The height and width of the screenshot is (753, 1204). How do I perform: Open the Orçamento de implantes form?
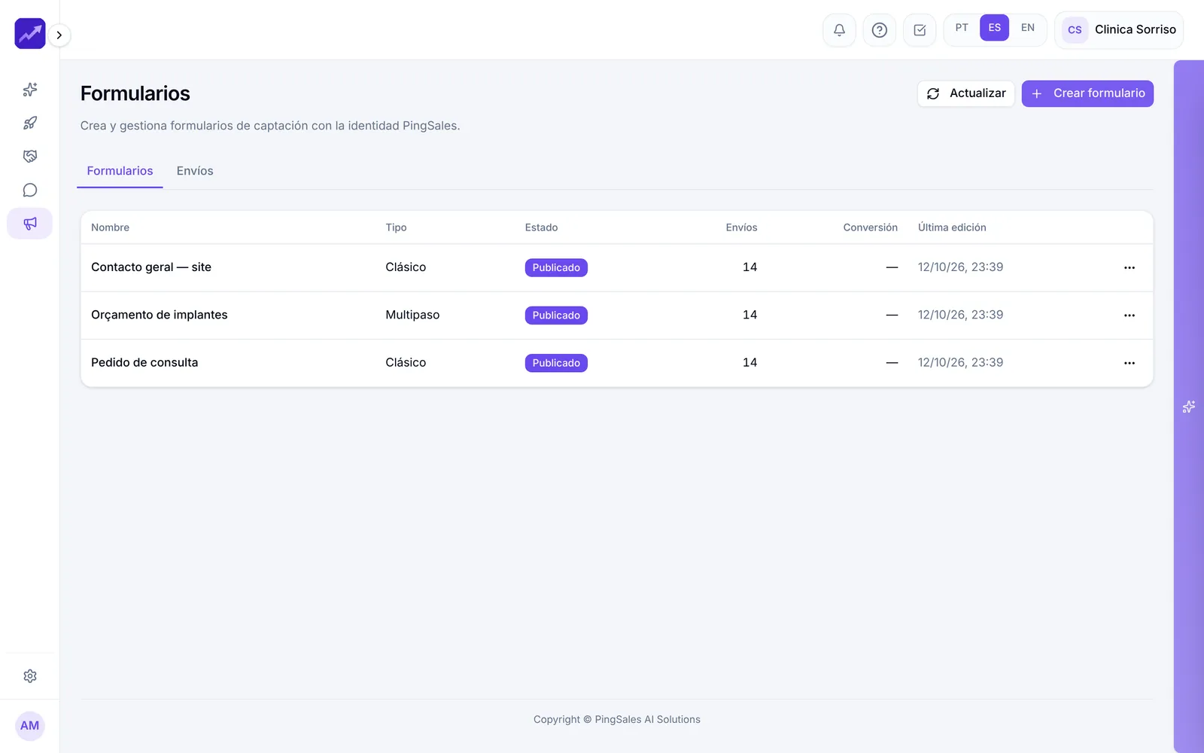coord(160,315)
